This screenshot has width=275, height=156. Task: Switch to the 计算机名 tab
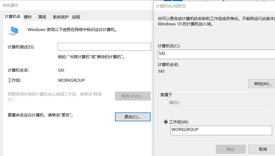click(13, 17)
